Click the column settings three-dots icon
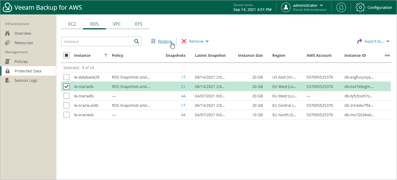397x180 pixels. pos(387,55)
